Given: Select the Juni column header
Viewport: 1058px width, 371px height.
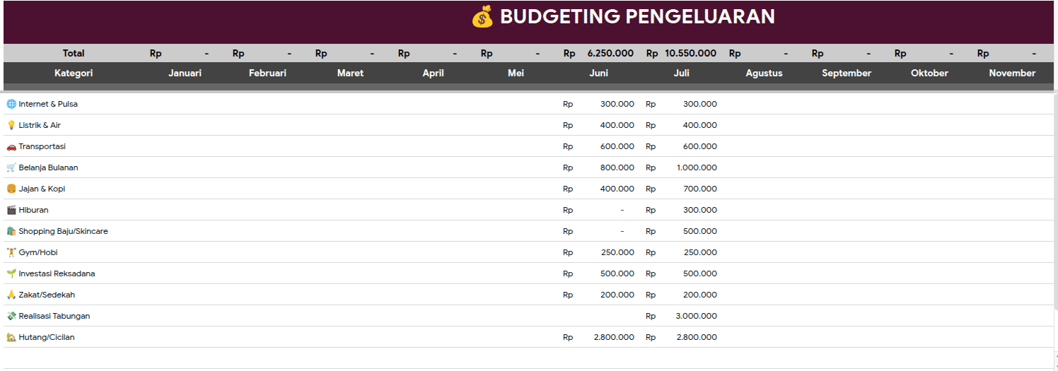Looking at the screenshot, I should click(599, 73).
